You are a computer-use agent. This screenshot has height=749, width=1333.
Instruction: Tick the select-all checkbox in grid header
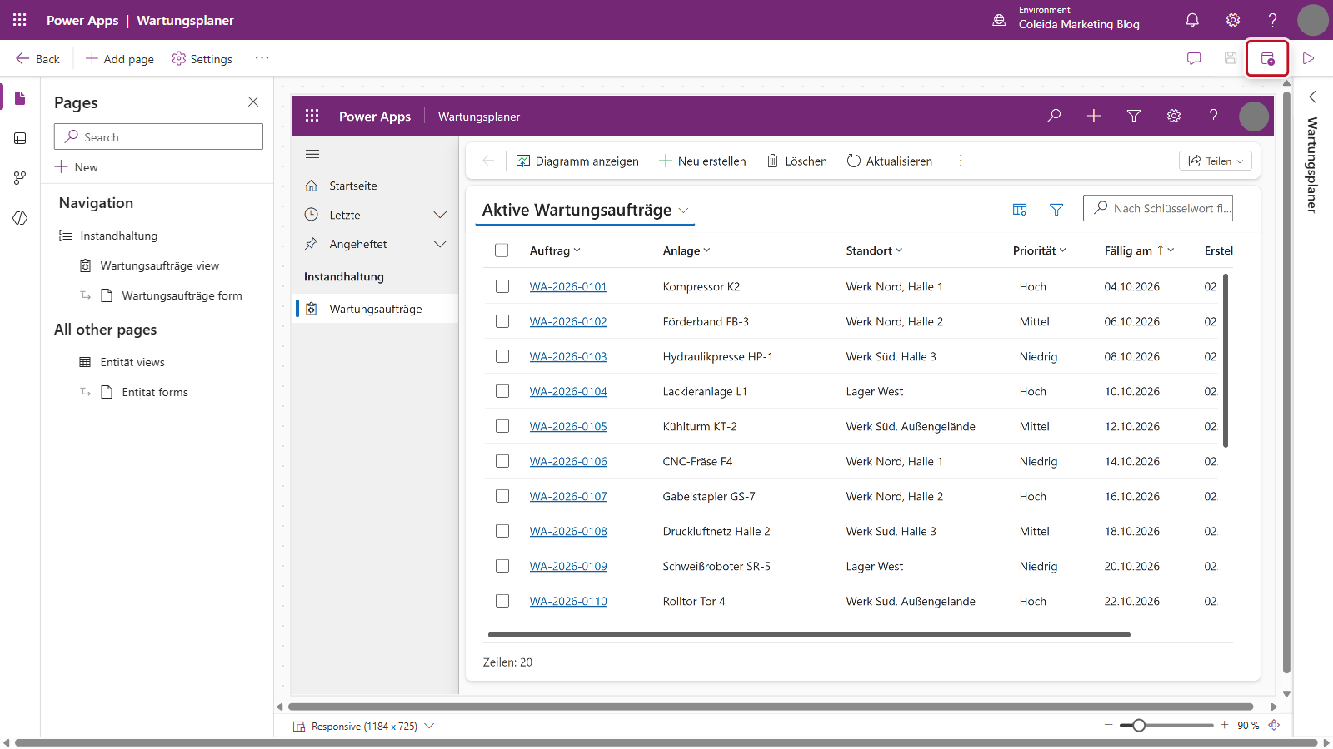pos(502,250)
